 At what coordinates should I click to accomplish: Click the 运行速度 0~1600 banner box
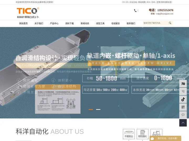[x=160, y=78]
